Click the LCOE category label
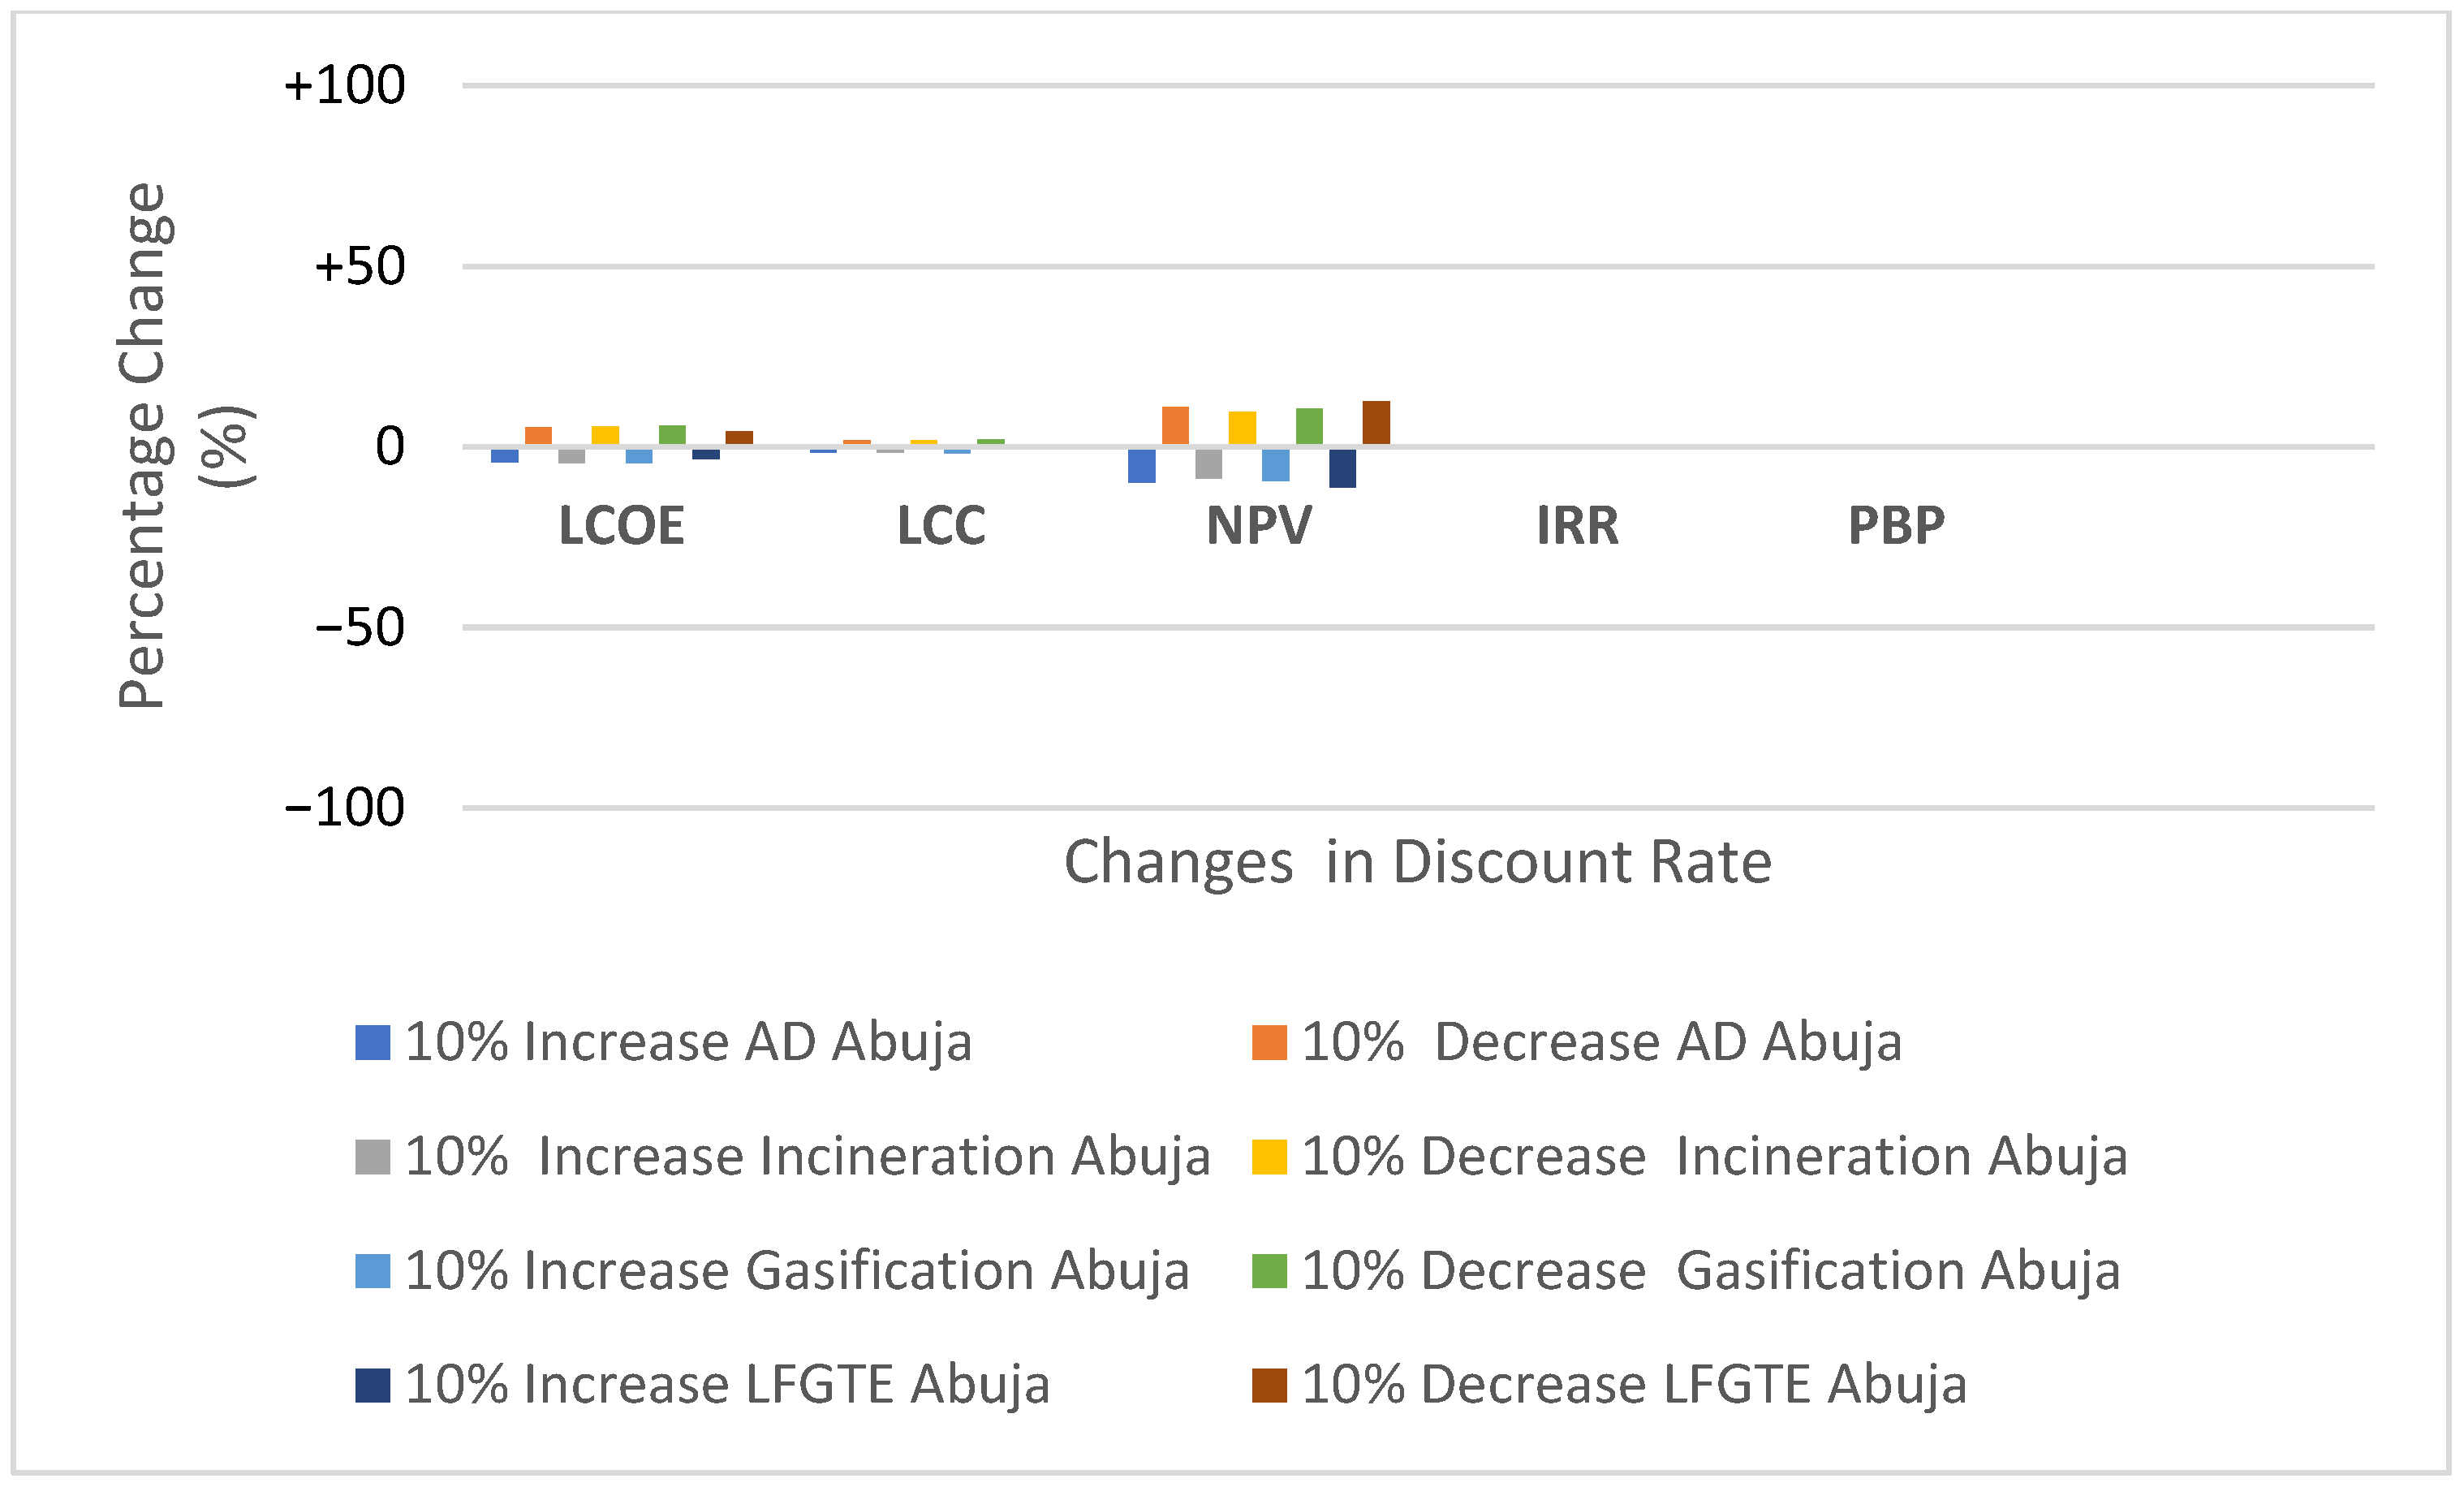Viewport: 2464px width, 1487px height. 621,526
